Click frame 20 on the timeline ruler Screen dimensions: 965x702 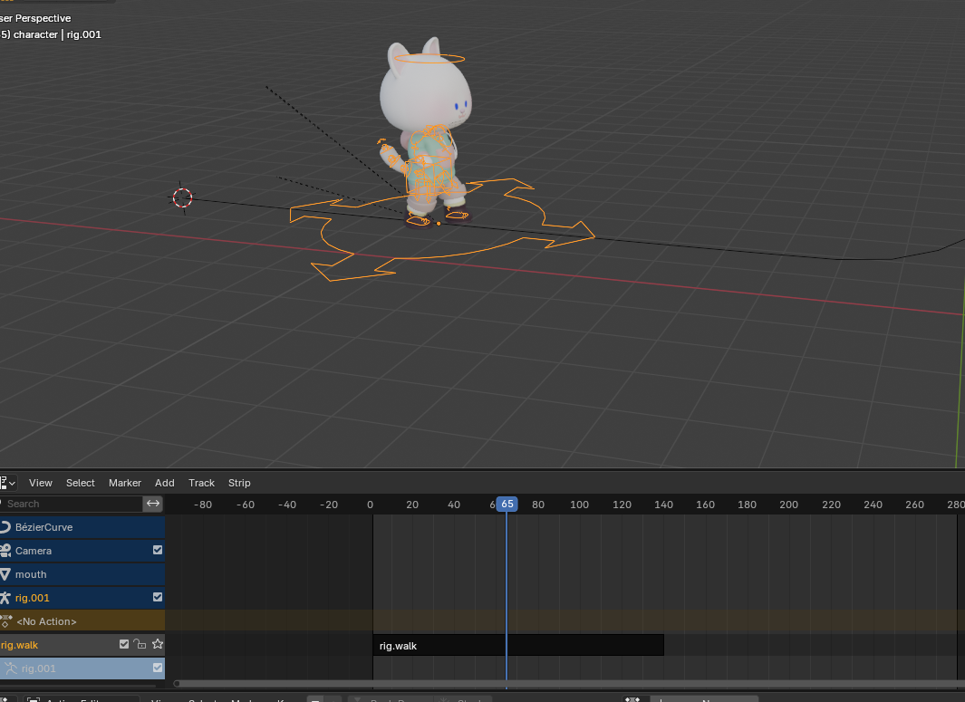(x=412, y=505)
